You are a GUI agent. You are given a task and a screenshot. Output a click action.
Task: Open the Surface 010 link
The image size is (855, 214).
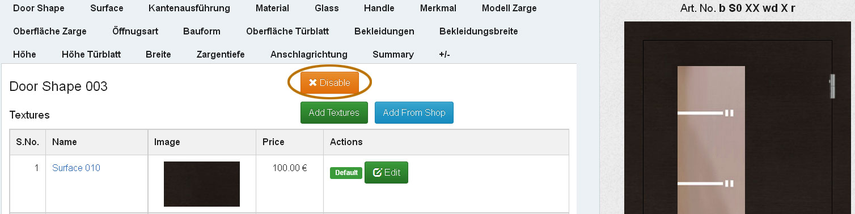76,168
